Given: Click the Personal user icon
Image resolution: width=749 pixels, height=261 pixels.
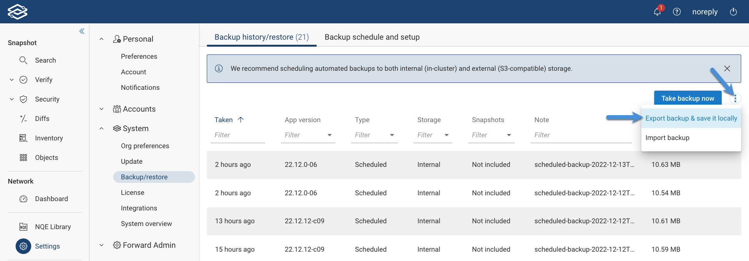Looking at the screenshot, I should tap(117, 39).
